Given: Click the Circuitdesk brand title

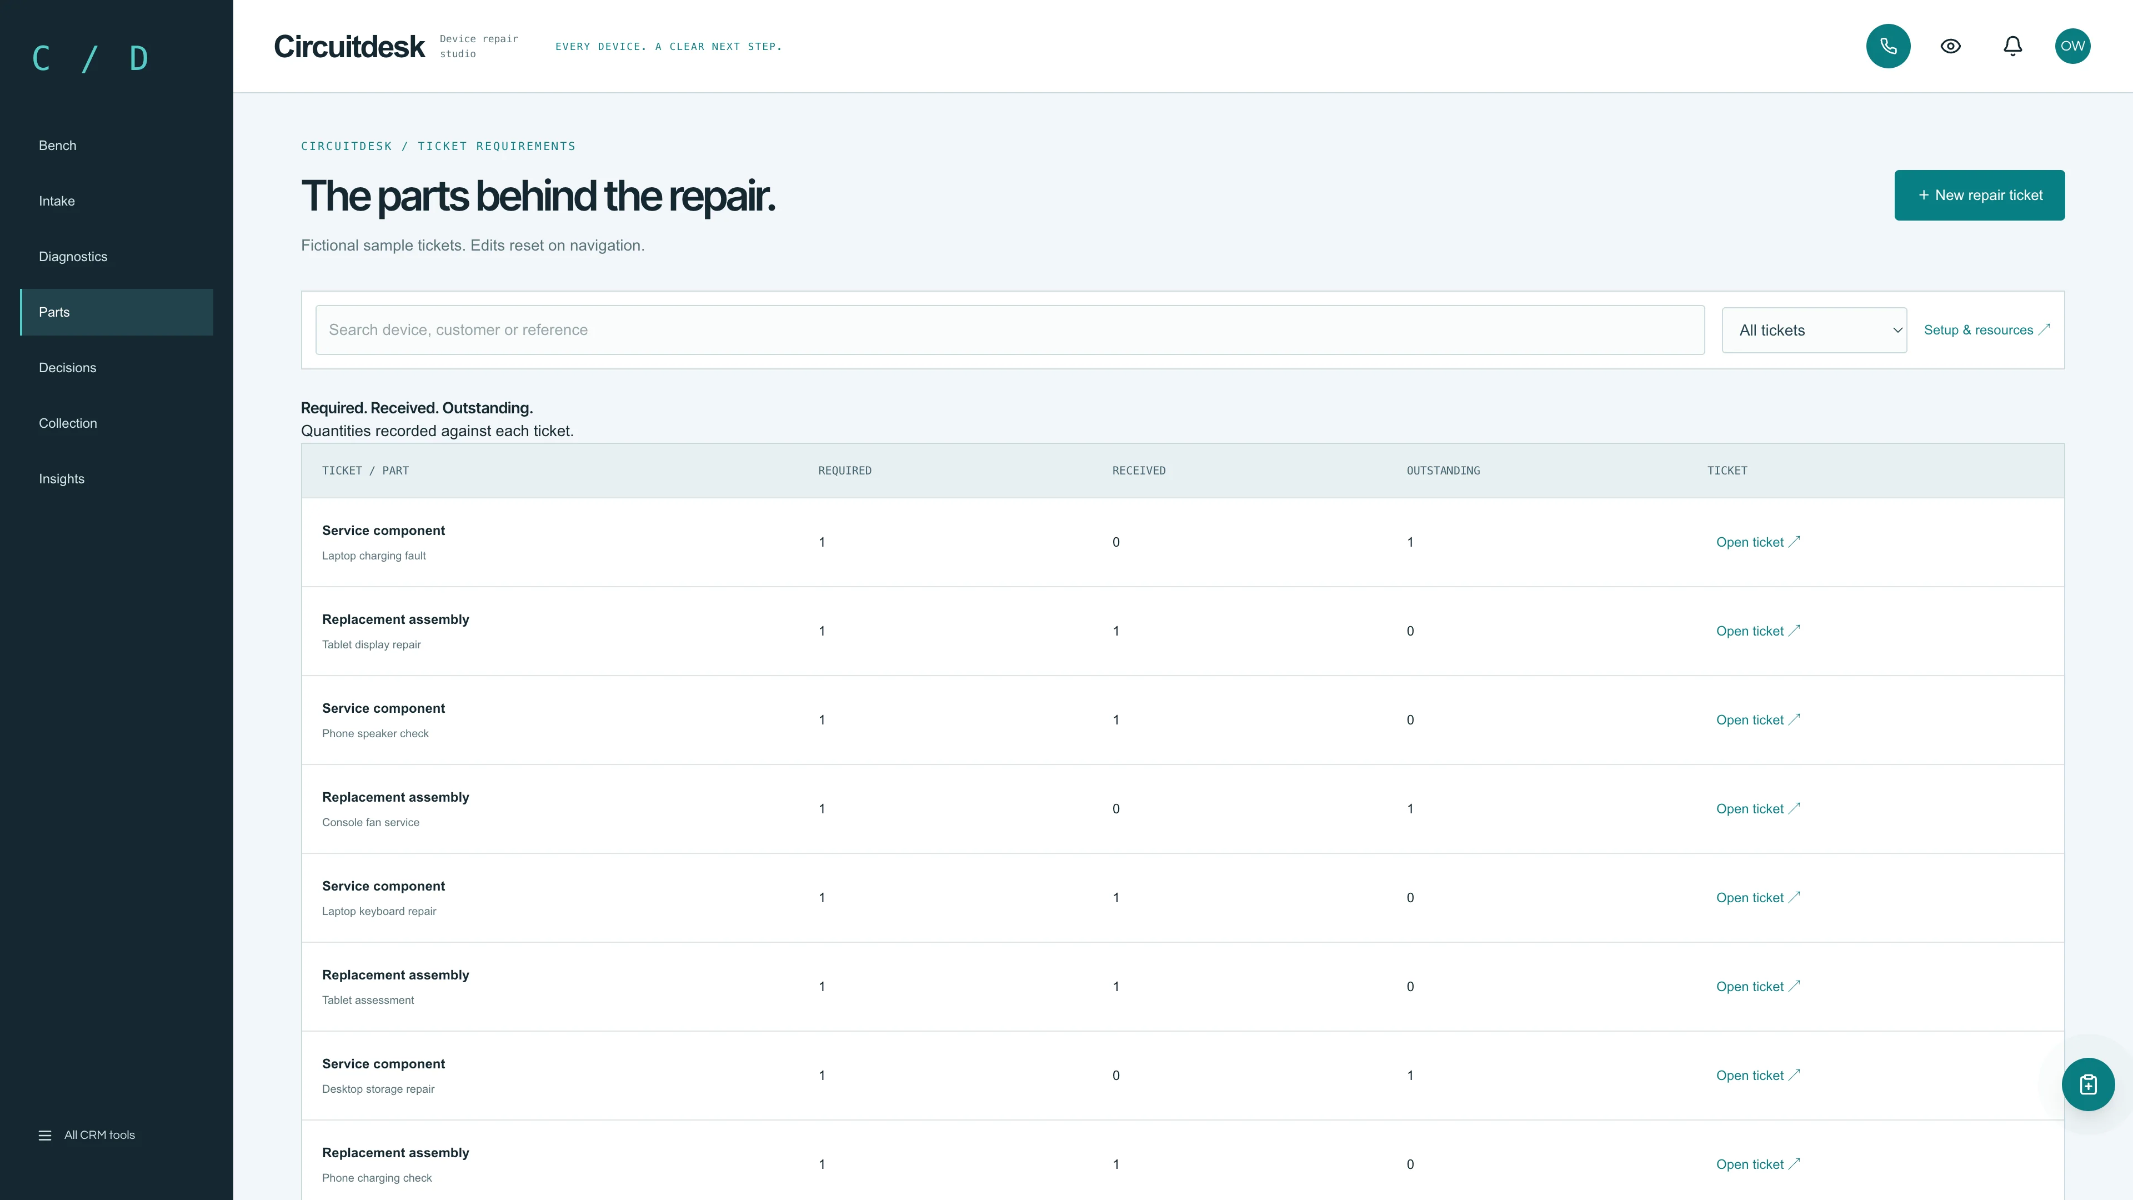Looking at the screenshot, I should pos(349,46).
